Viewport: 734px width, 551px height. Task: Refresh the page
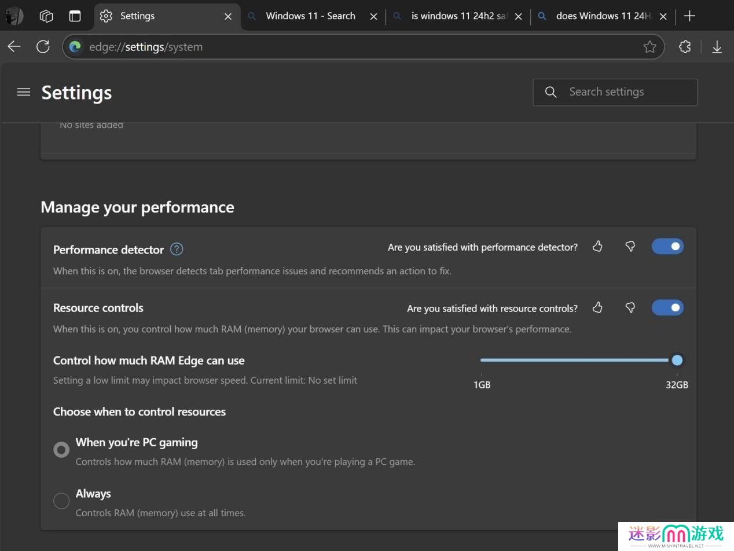point(43,47)
